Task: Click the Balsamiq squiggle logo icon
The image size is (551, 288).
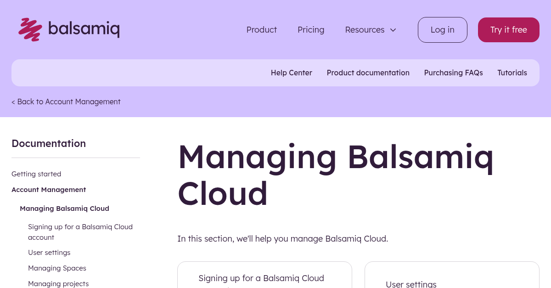Action: point(29,29)
